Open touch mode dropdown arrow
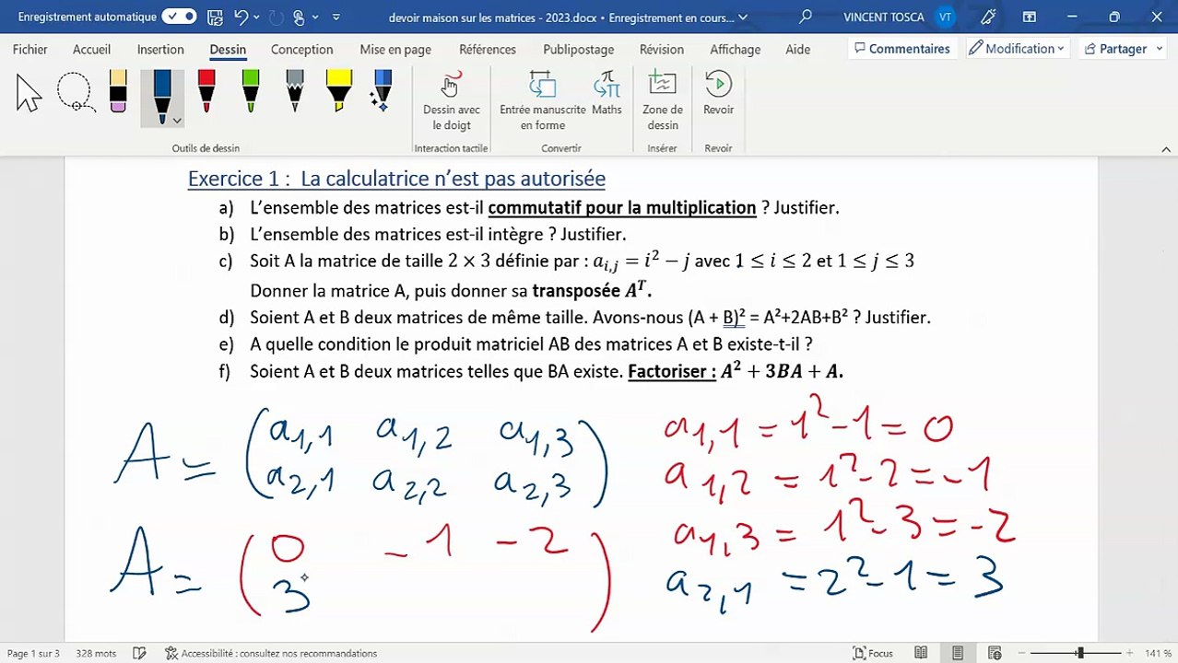 coord(315,17)
